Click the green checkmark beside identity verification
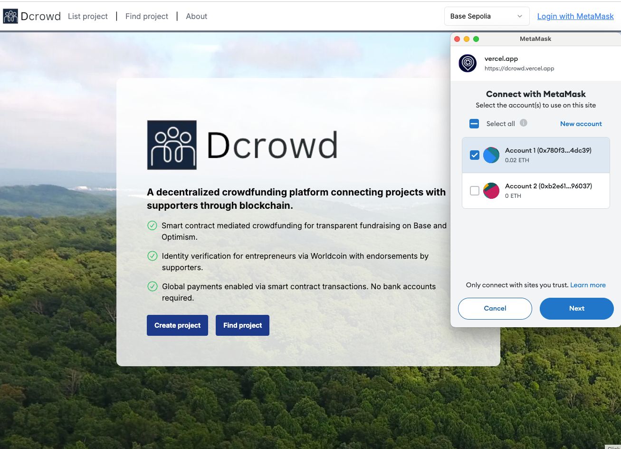Image resolution: width=621 pixels, height=449 pixels. [x=152, y=256]
